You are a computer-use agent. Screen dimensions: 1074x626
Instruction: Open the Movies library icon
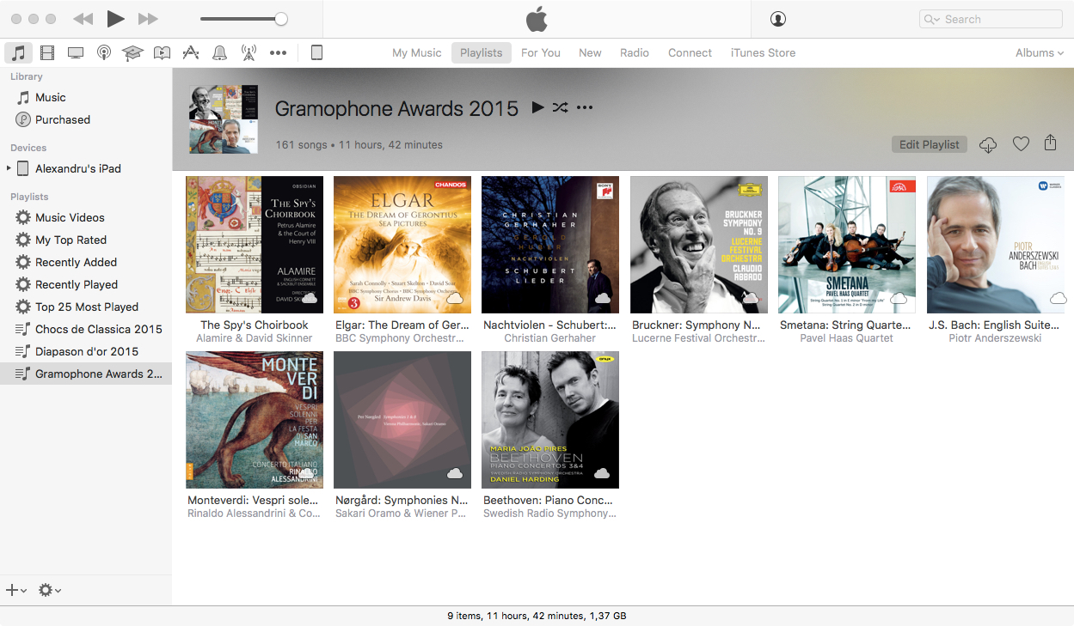point(47,53)
